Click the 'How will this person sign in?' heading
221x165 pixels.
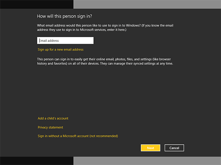[x=64, y=16]
